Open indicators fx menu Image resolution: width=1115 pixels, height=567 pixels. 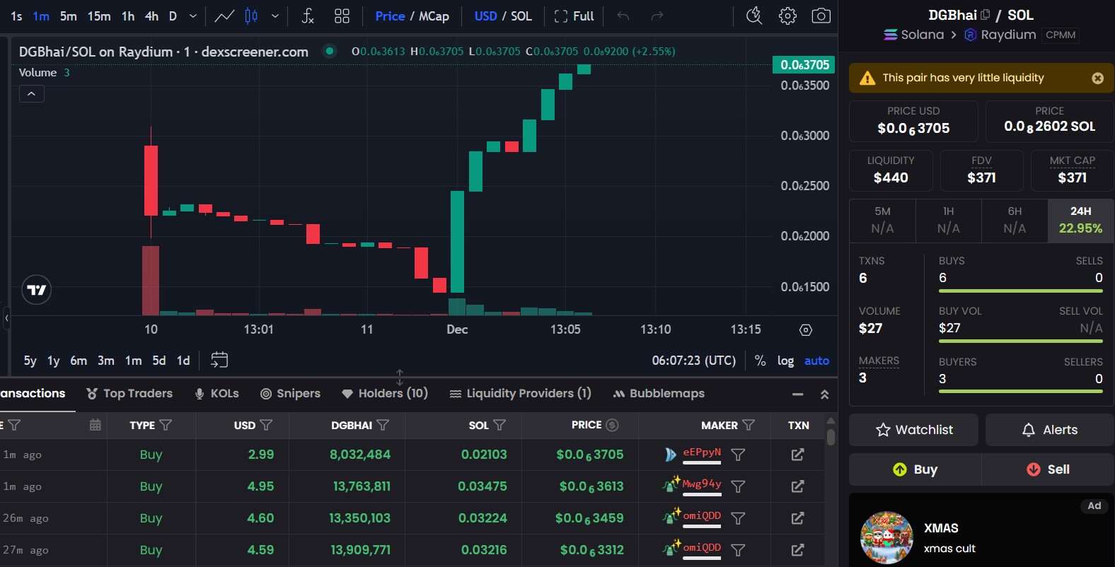[x=307, y=16]
